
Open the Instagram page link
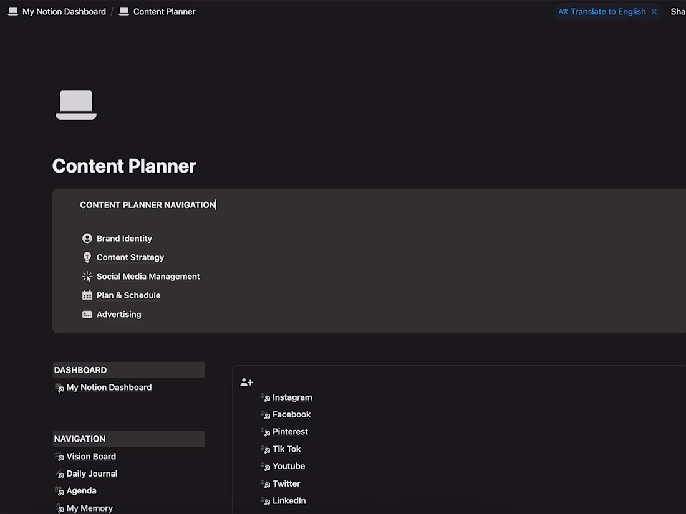pos(292,397)
